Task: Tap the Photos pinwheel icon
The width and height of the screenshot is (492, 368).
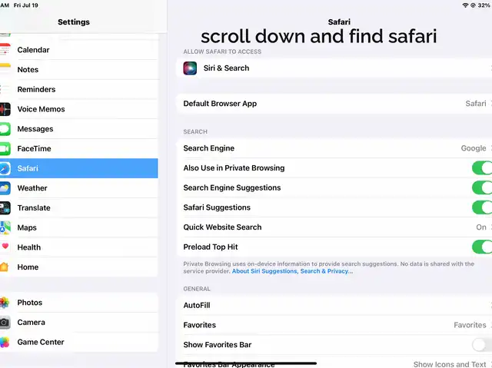Action: click(5, 303)
